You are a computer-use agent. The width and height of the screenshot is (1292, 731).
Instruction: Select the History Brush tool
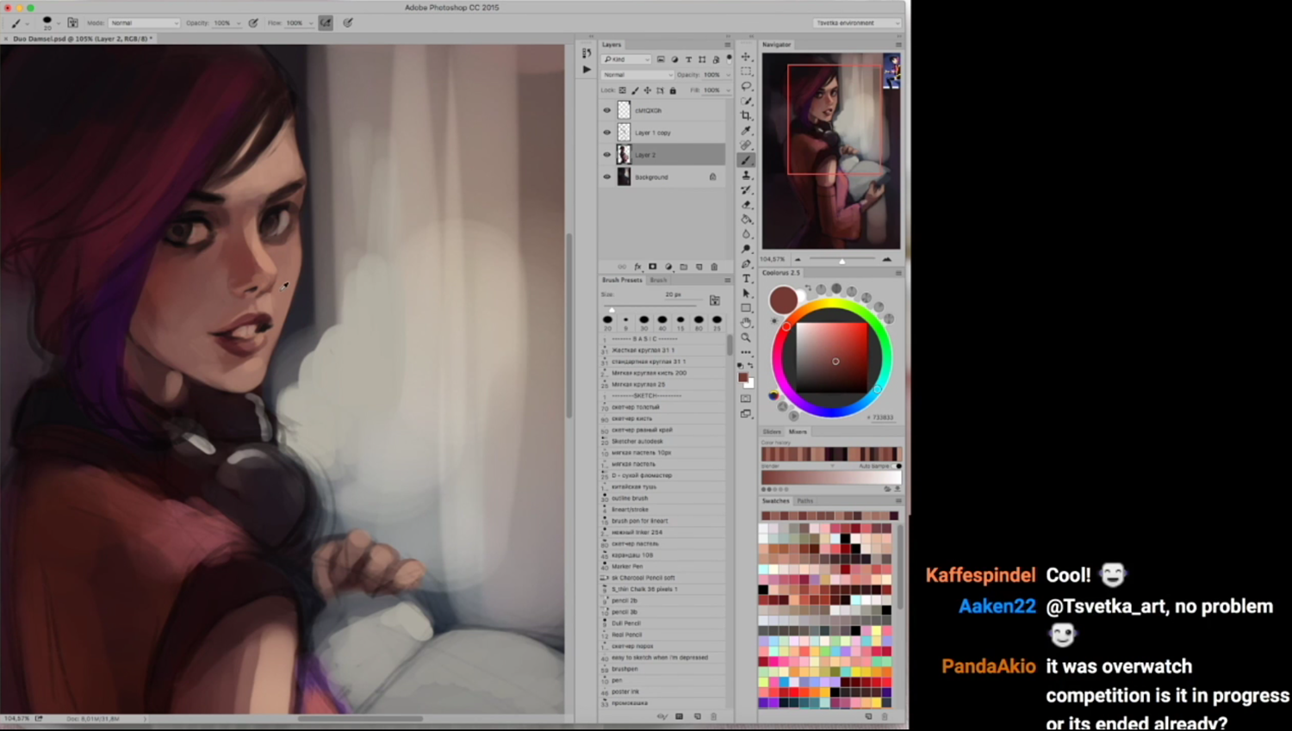[x=746, y=189]
